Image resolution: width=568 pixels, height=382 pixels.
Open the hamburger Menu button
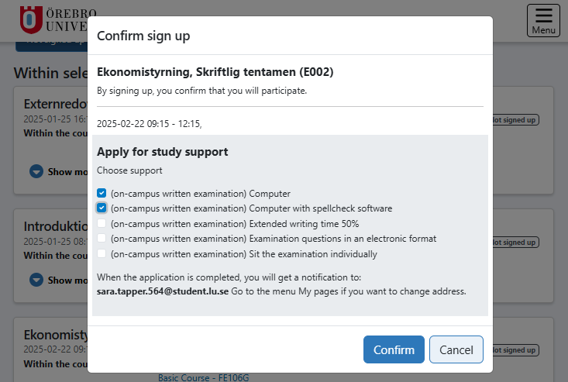[543, 20]
